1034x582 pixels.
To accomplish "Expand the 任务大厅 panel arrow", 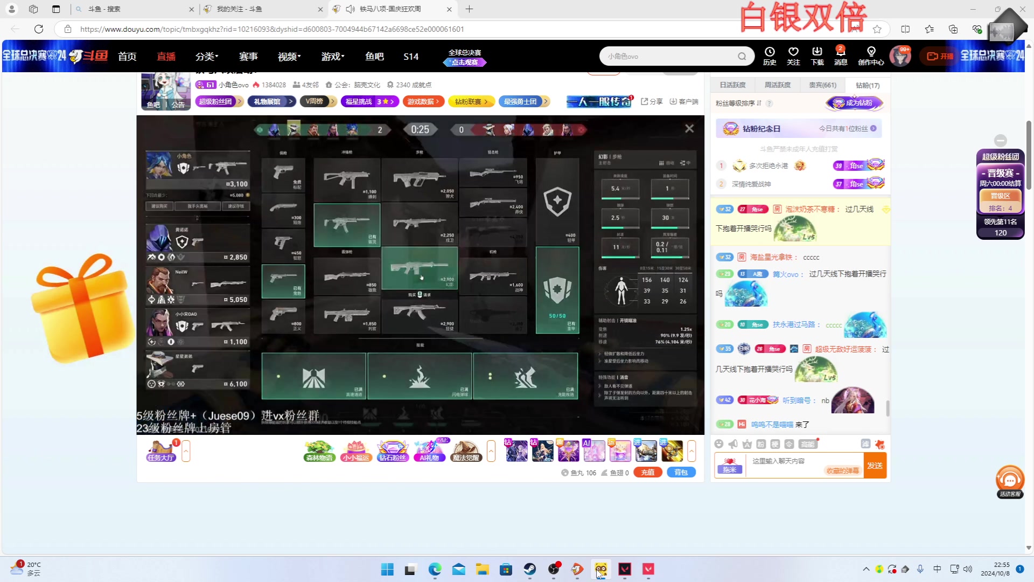I will 186,451.
